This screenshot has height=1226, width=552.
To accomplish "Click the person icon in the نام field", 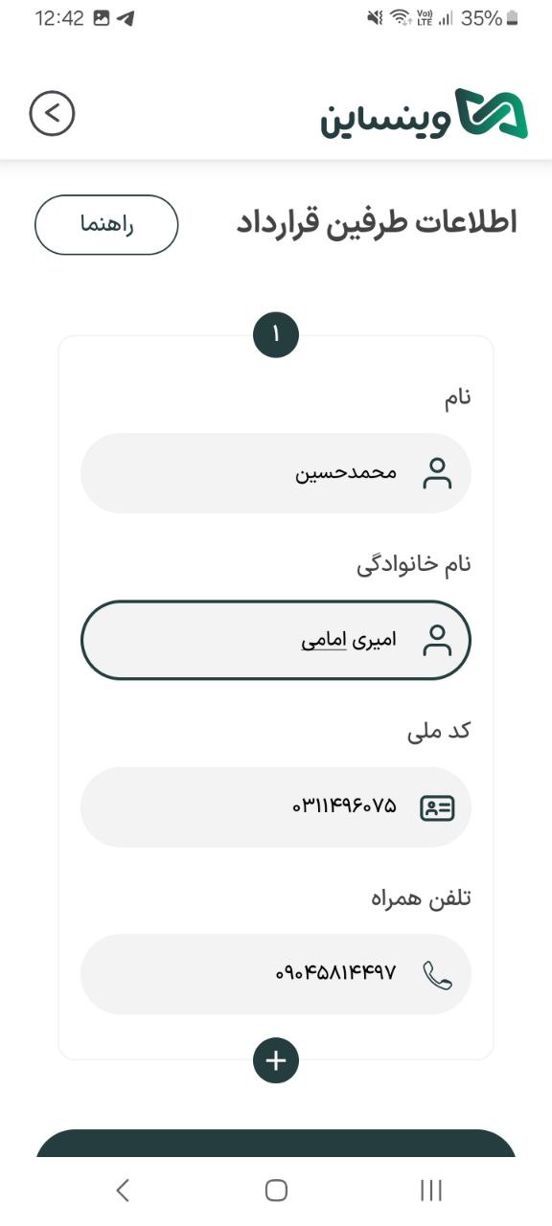I will click(x=437, y=473).
